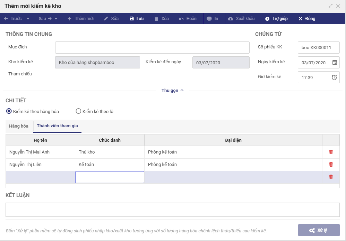Click the Mục đích input field
This screenshot has width=346, height=241.
[152, 47]
